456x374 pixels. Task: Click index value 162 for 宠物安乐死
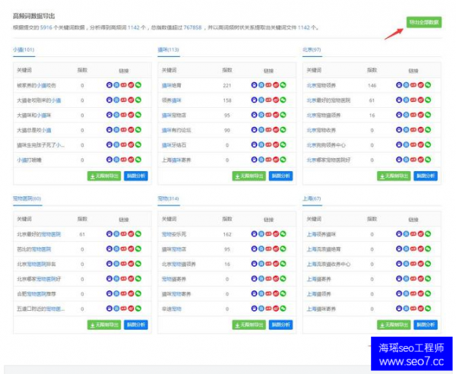pyautogui.click(x=227, y=234)
